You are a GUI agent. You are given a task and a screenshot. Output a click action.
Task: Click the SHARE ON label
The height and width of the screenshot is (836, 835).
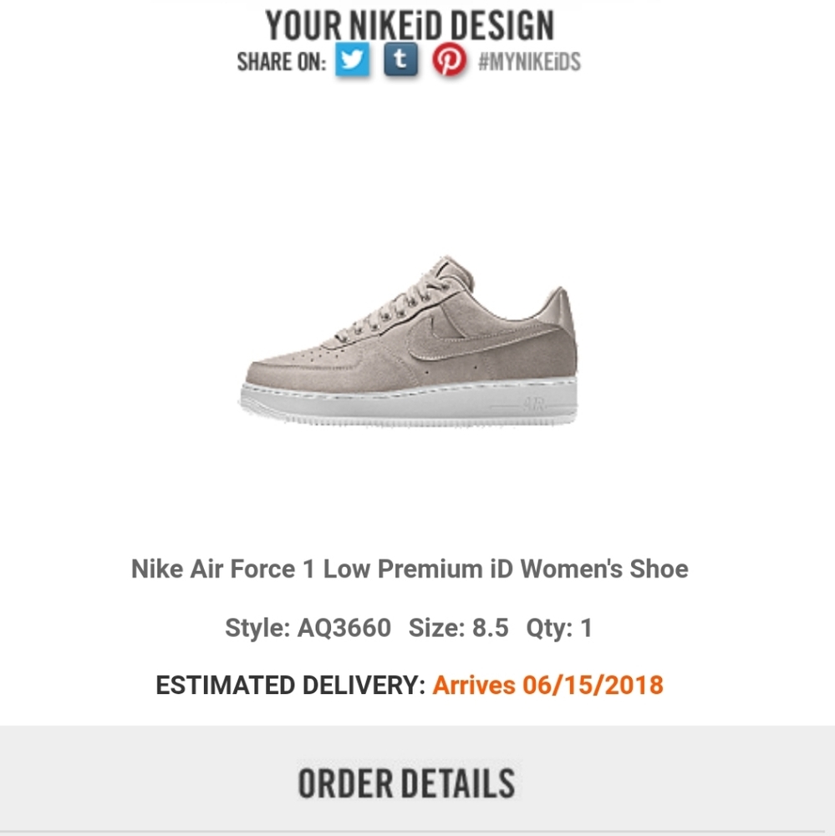click(x=281, y=62)
